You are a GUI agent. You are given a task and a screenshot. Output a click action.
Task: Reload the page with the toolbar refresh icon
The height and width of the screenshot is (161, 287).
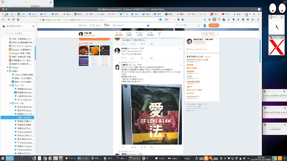tap(13, 20)
